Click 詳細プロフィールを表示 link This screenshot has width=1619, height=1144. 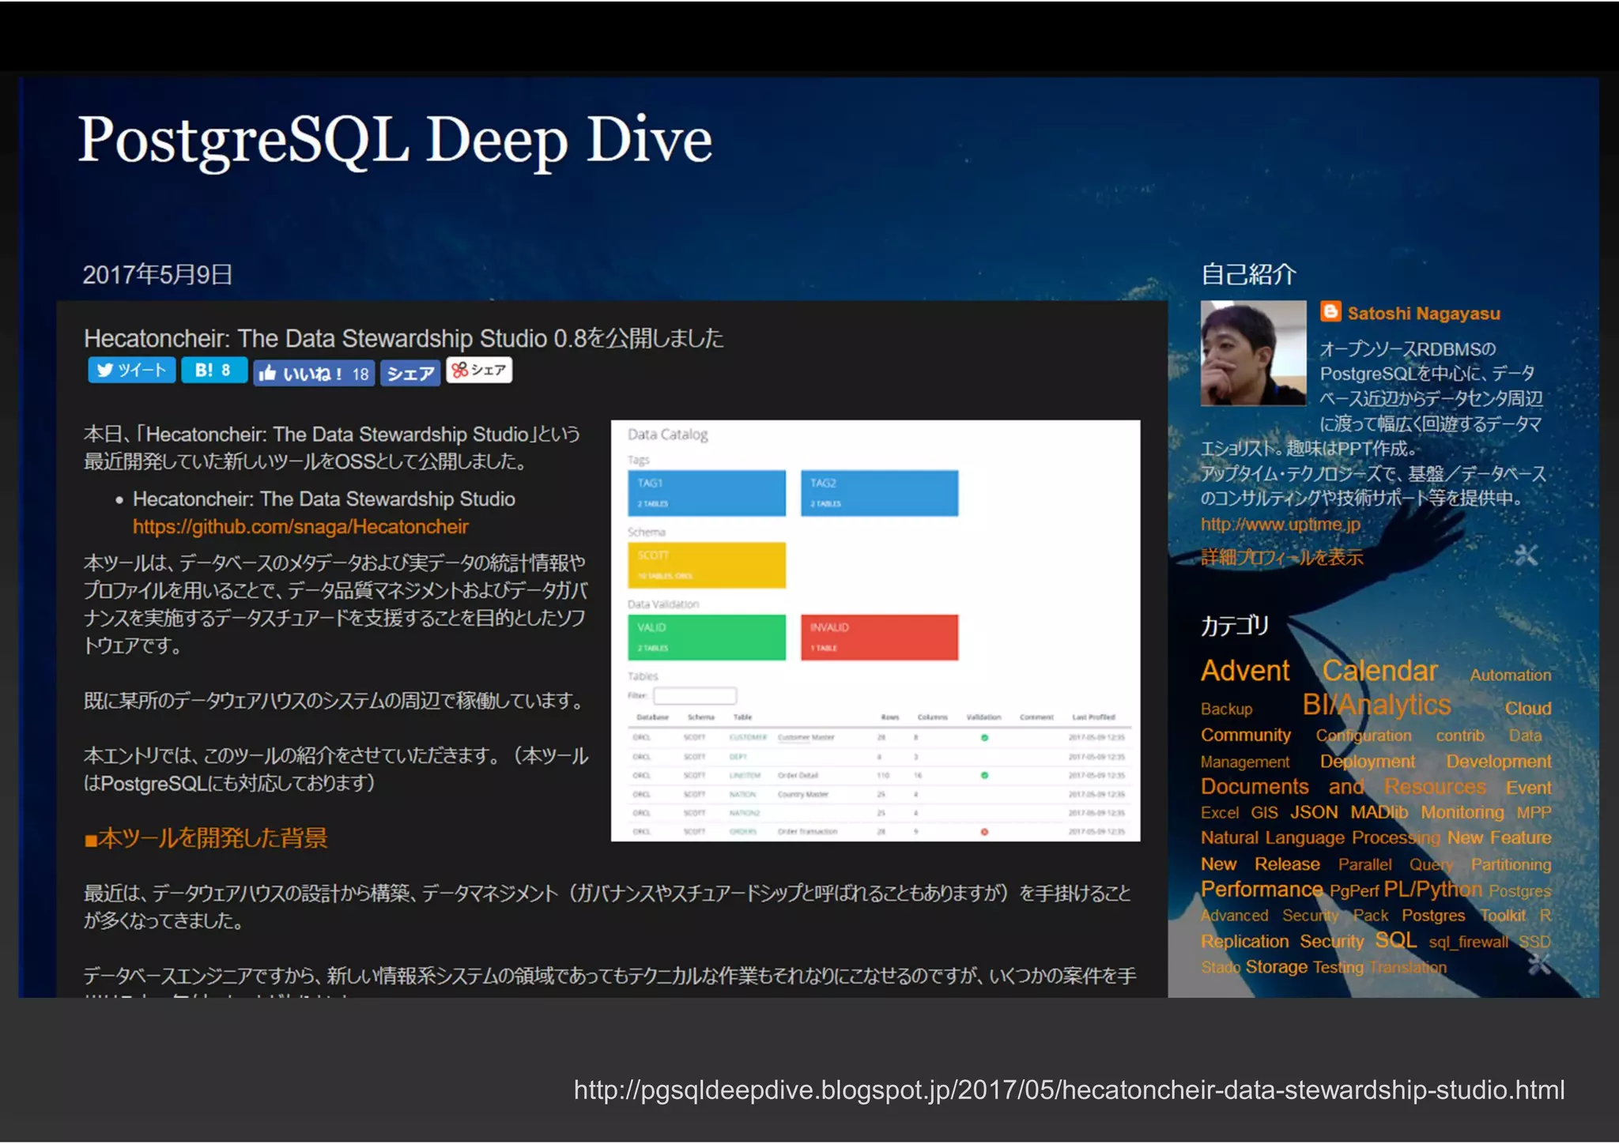(x=1282, y=557)
